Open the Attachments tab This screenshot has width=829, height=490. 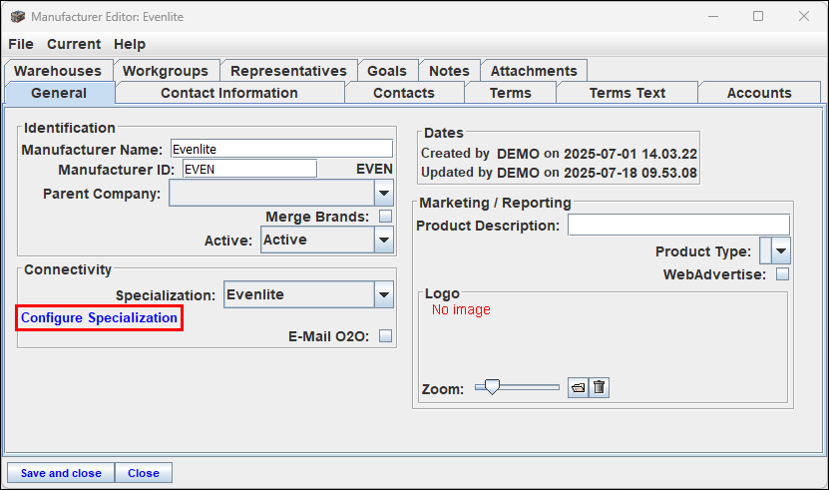pos(534,71)
